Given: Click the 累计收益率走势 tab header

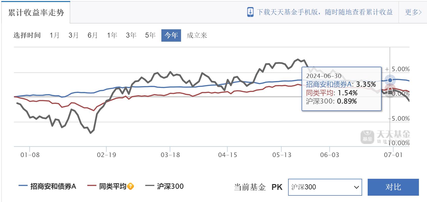Looking at the screenshot, I should pyautogui.click(x=36, y=13).
